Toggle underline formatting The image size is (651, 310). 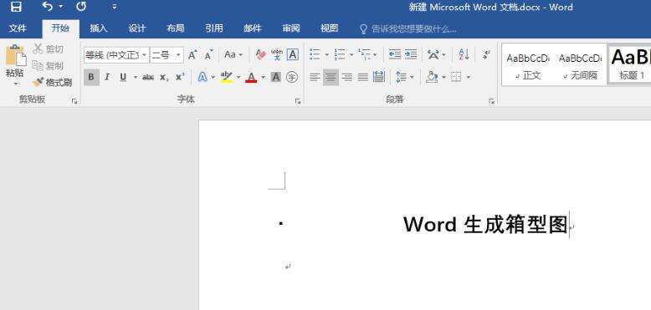click(x=123, y=77)
